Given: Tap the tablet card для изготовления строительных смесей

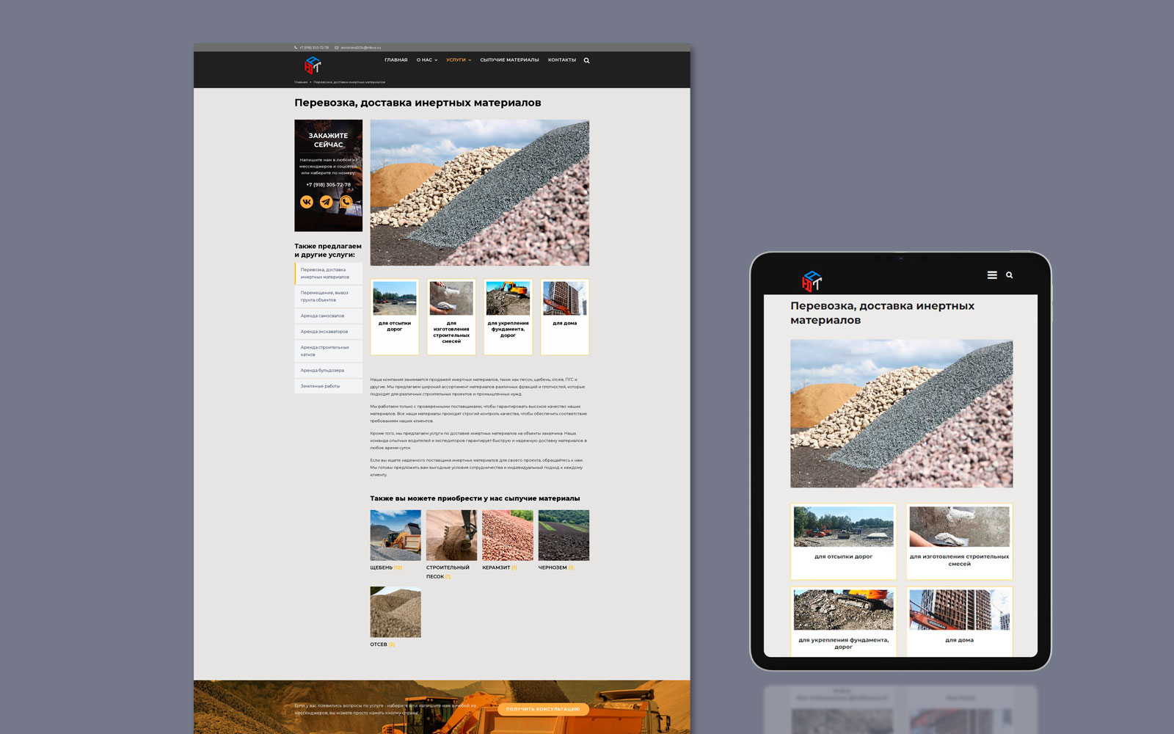Looking at the screenshot, I should [x=960, y=542].
